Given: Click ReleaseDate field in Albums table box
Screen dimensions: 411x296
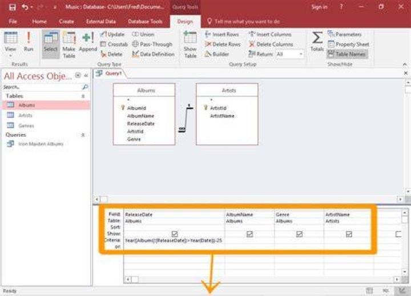Looking at the screenshot, I should [141, 124].
